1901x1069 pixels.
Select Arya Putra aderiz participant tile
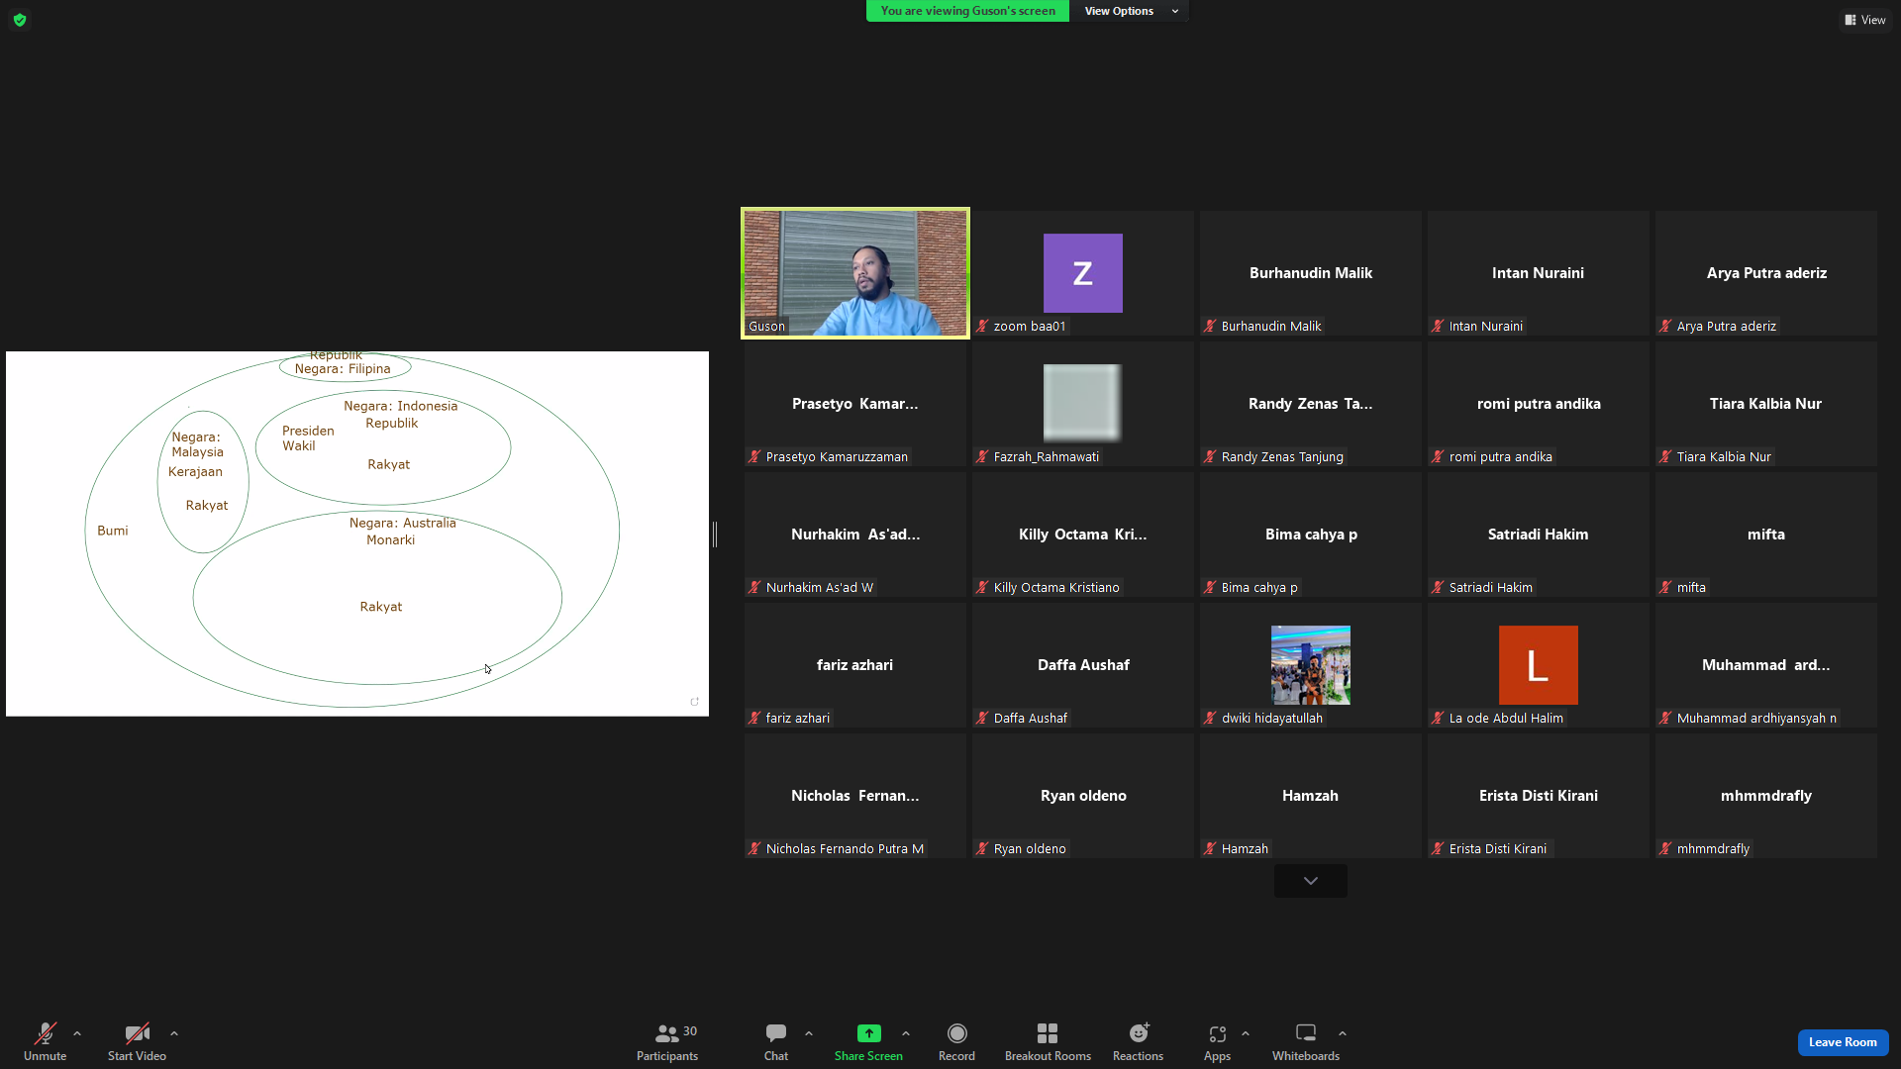(1766, 273)
